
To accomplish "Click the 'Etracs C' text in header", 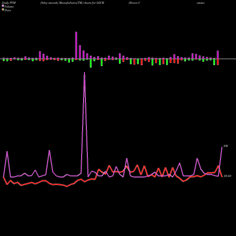I will click(134, 3).
